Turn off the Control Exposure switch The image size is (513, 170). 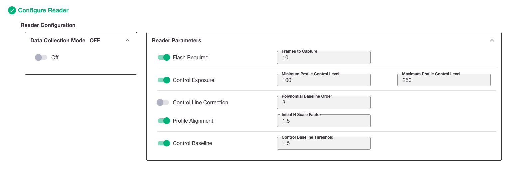tap(164, 80)
